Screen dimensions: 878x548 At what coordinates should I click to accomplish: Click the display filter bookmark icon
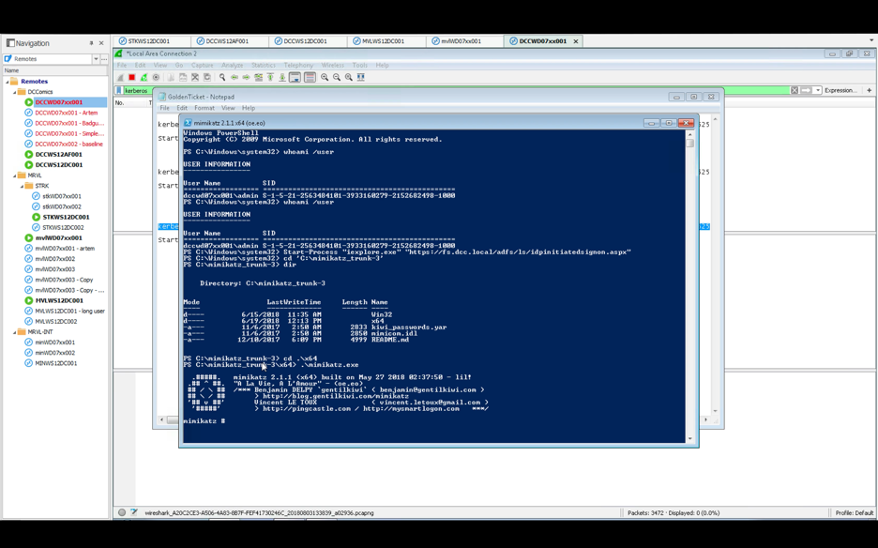coord(119,90)
